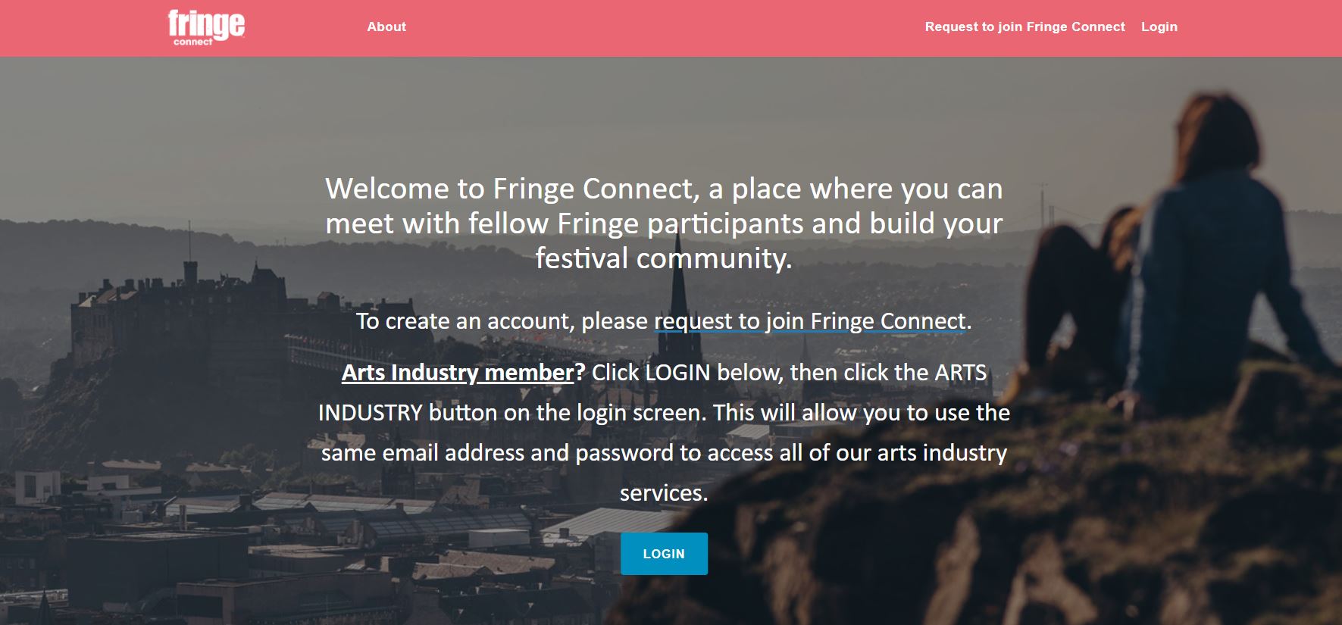The height and width of the screenshot is (625, 1342).
Task: Click "INDUSTRY button on the login screen" text
Action: point(512,413)
